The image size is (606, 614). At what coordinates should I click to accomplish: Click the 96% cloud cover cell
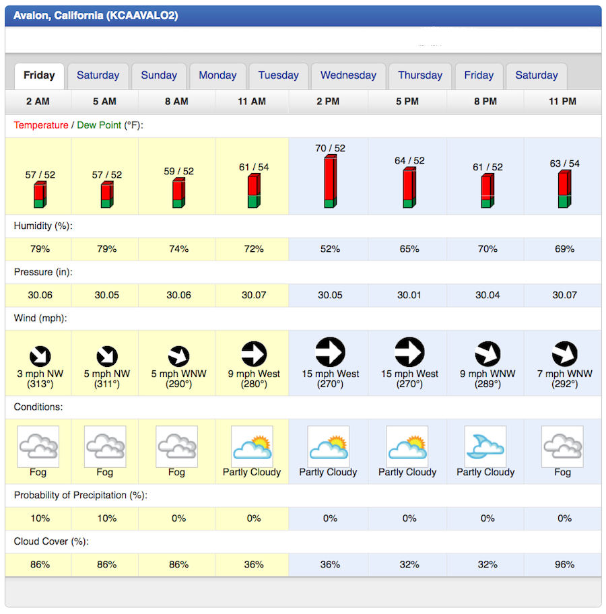point(564,564)
